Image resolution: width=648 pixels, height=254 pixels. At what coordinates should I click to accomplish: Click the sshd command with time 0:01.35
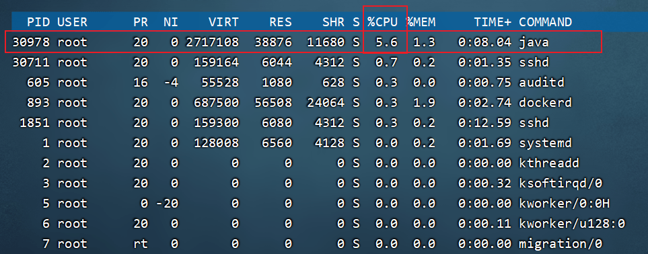[534, 62]
